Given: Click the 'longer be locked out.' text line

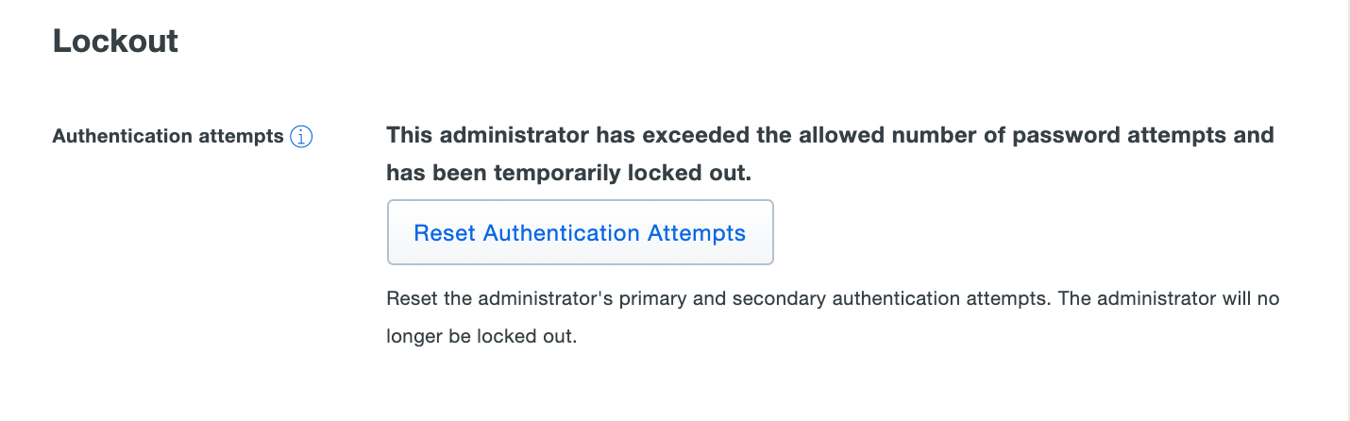Looking at the screenshot, I should click(x=481, y=337).
